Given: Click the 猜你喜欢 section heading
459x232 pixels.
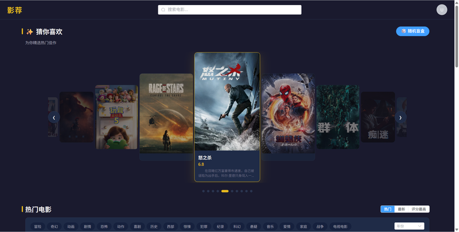Looking at the screenshot, I should click(x=49, y=32).
